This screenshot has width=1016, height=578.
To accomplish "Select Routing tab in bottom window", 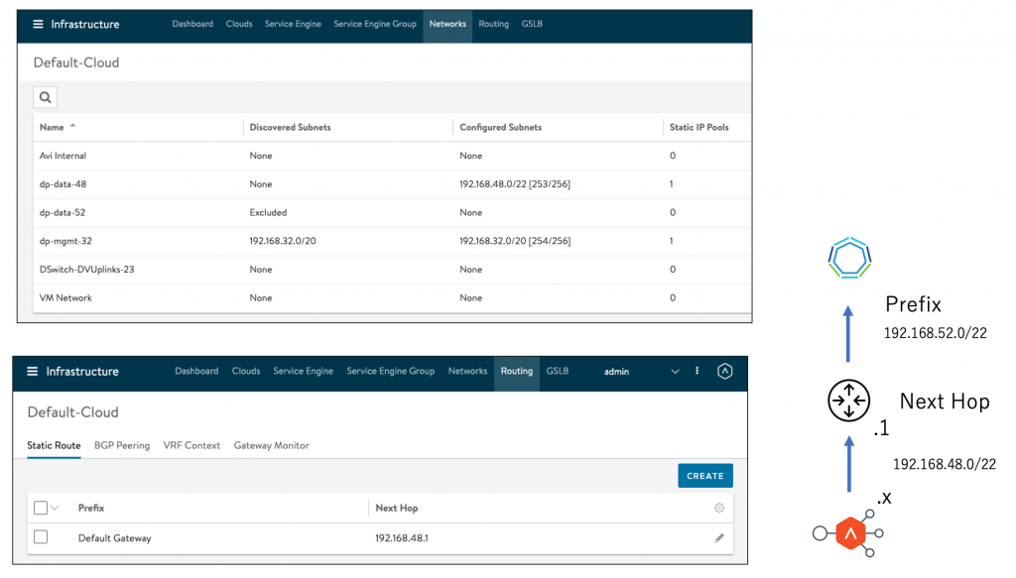I will click(x=516, y=372).
